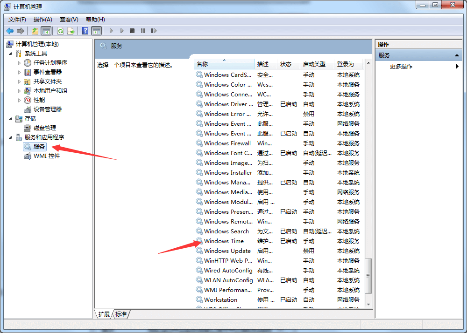Expand the 事件查看器 node arrow

[19, 72]
